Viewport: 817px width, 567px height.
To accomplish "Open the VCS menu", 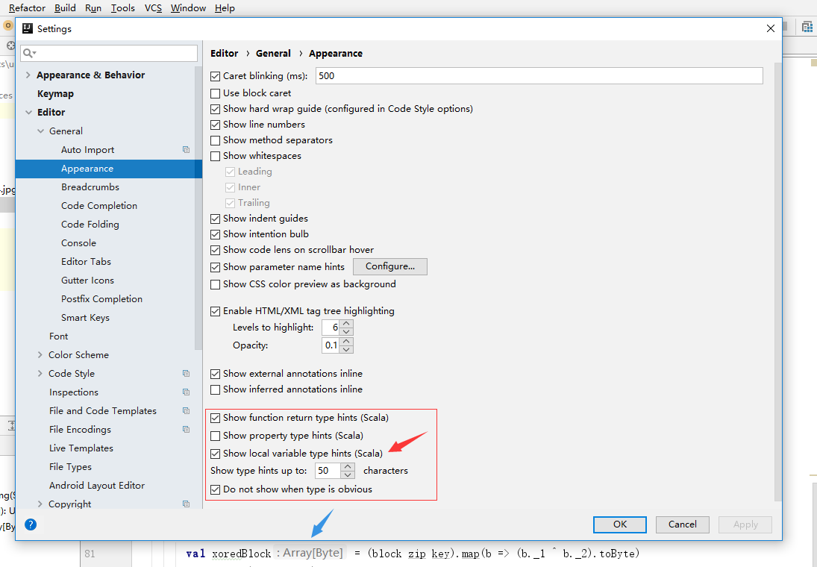I will [153, 7].
